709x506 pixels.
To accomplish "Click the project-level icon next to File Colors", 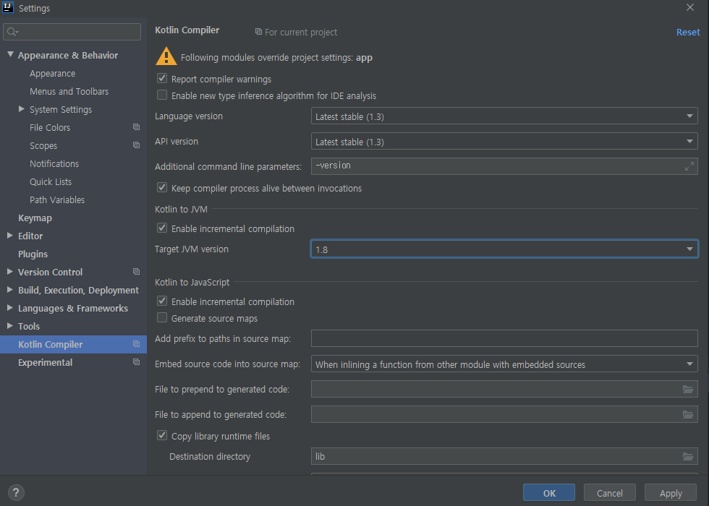I will click(136, 127).
